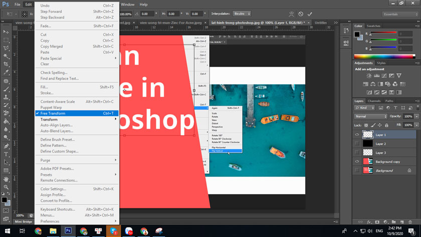Select the Layer 2 thumbnail
Viewport: 421px width, 237px height.
[x=367, y=144]
